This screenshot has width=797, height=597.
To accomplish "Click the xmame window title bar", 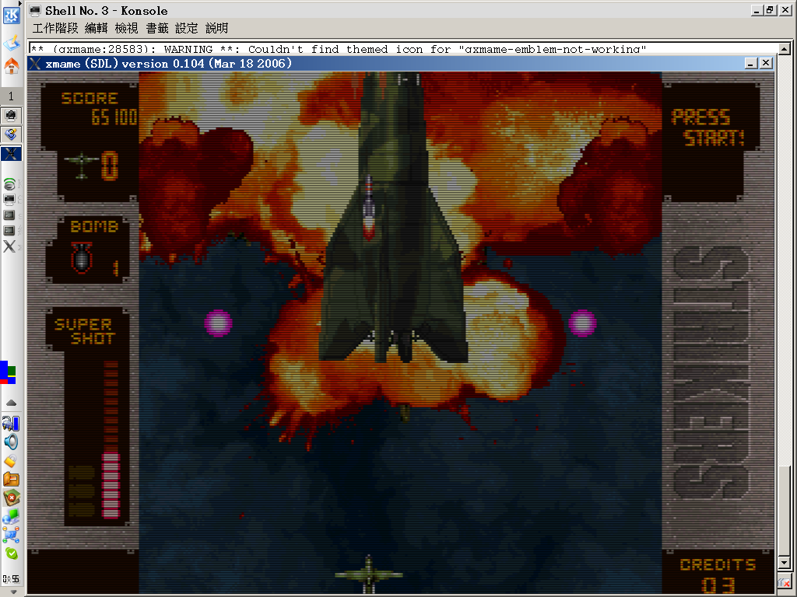I will pyautogui.click(x=386, y=64).
